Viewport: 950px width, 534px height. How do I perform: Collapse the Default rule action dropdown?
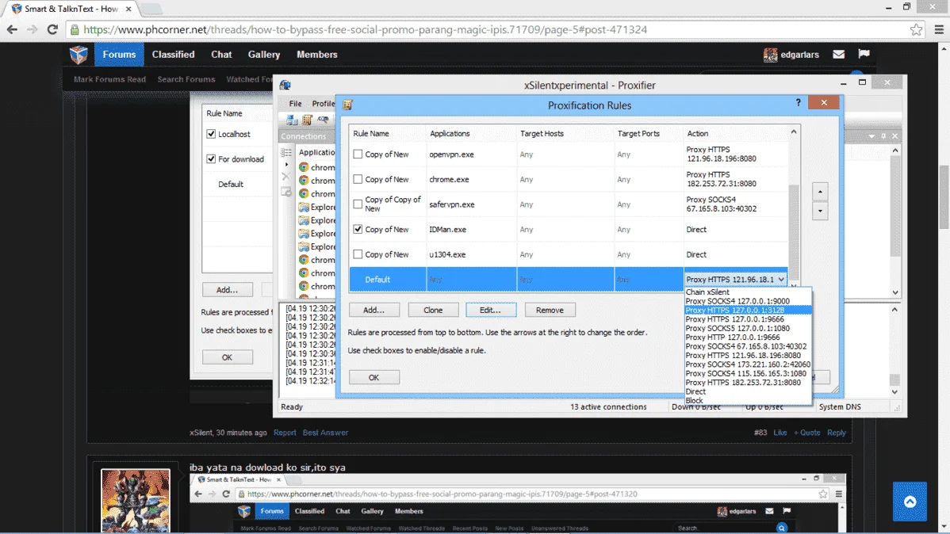tap(781, 279)
